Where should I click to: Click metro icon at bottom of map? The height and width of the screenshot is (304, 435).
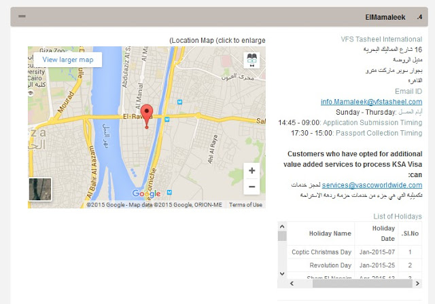(x=169, y=192)
